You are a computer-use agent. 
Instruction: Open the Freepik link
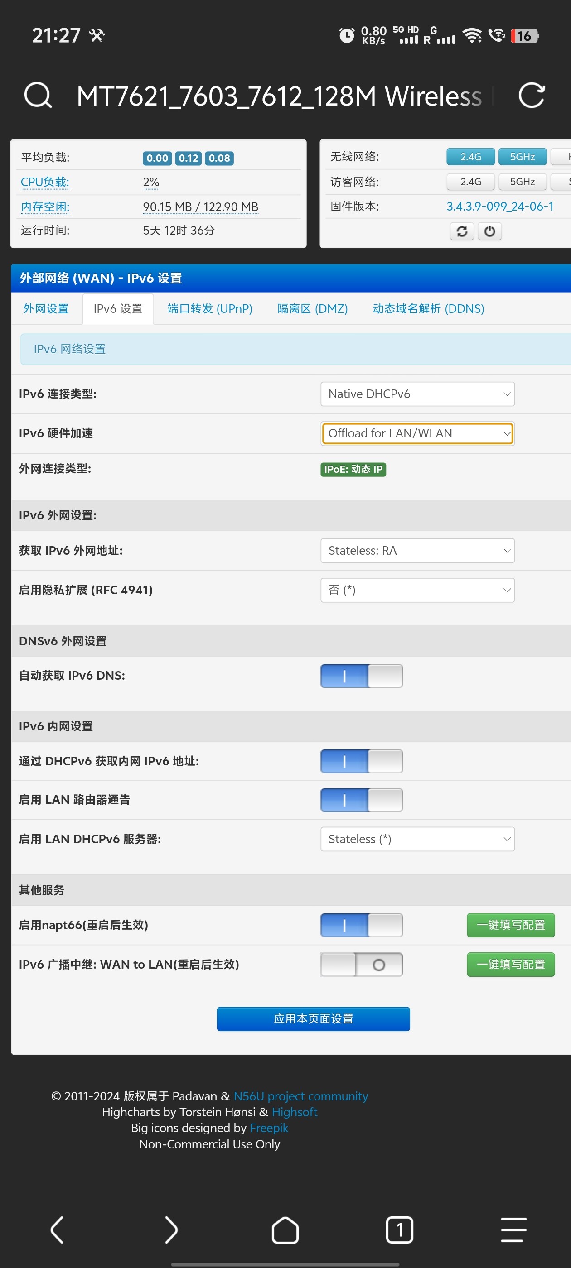pos(268,1127)
